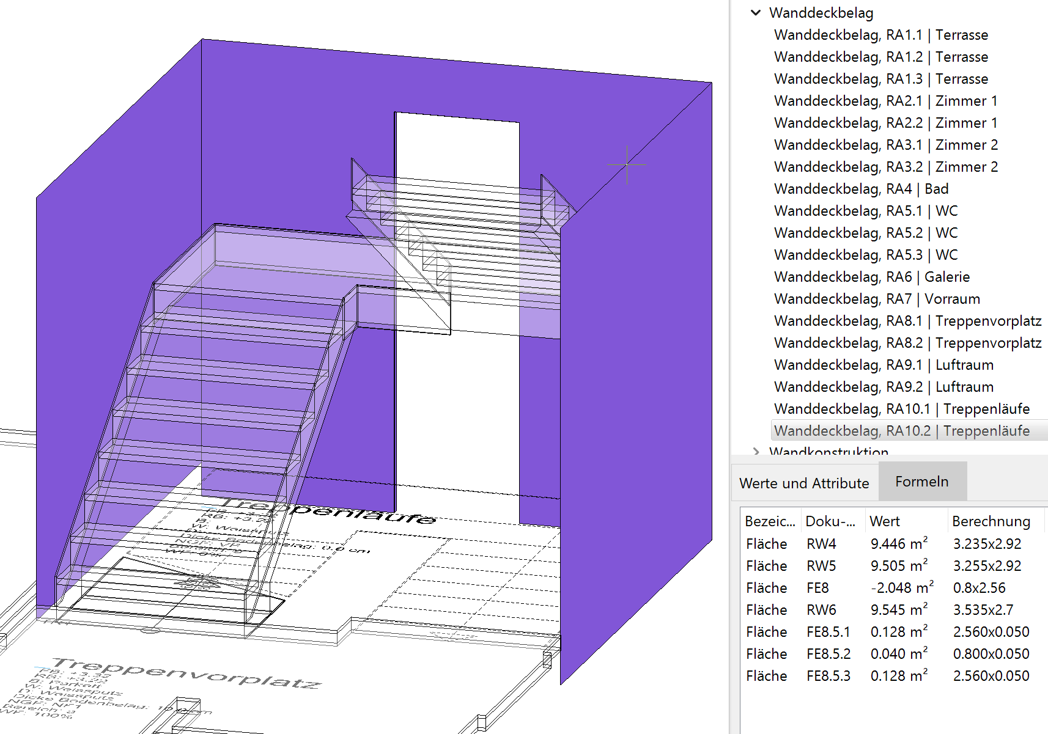Click the Bezeic... column header

click(x=770, y=521)
